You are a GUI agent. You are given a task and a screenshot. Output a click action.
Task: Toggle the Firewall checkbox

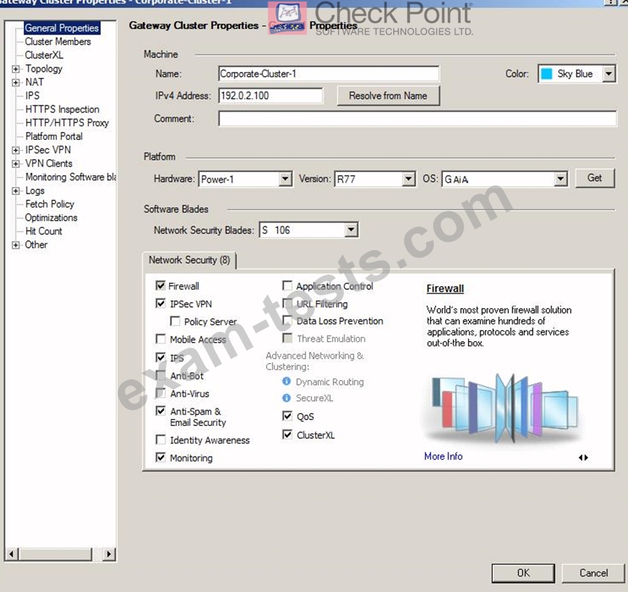[161, 285]
